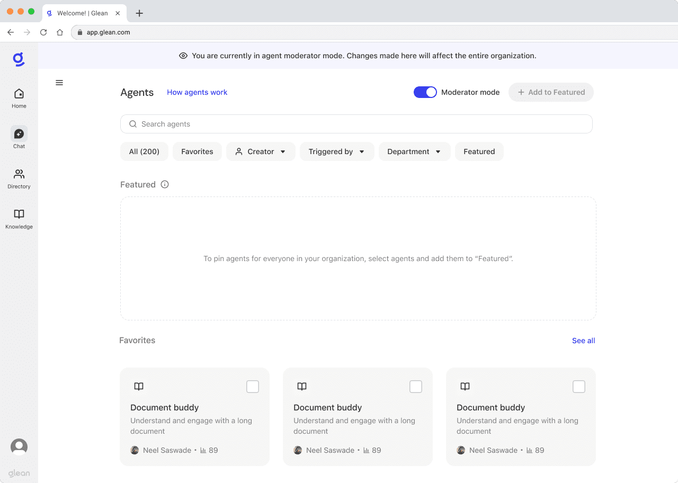
Task: Open Knowledge in the sidebar
Action: tap(19, 219)
